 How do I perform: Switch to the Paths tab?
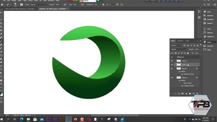point(187,41)
